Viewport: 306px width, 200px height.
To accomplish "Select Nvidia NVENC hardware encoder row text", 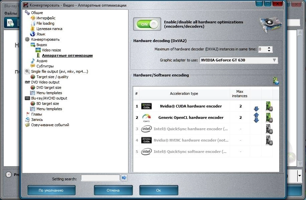I will (191, 140).
